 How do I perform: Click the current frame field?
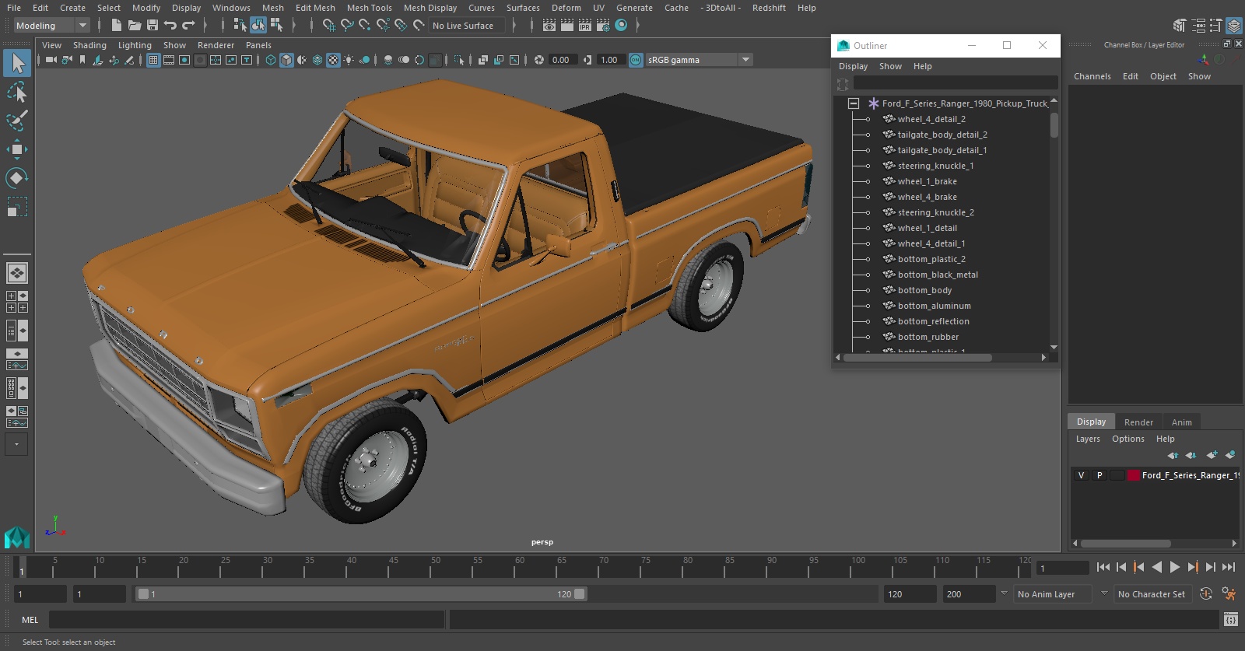coord(1063,568)
